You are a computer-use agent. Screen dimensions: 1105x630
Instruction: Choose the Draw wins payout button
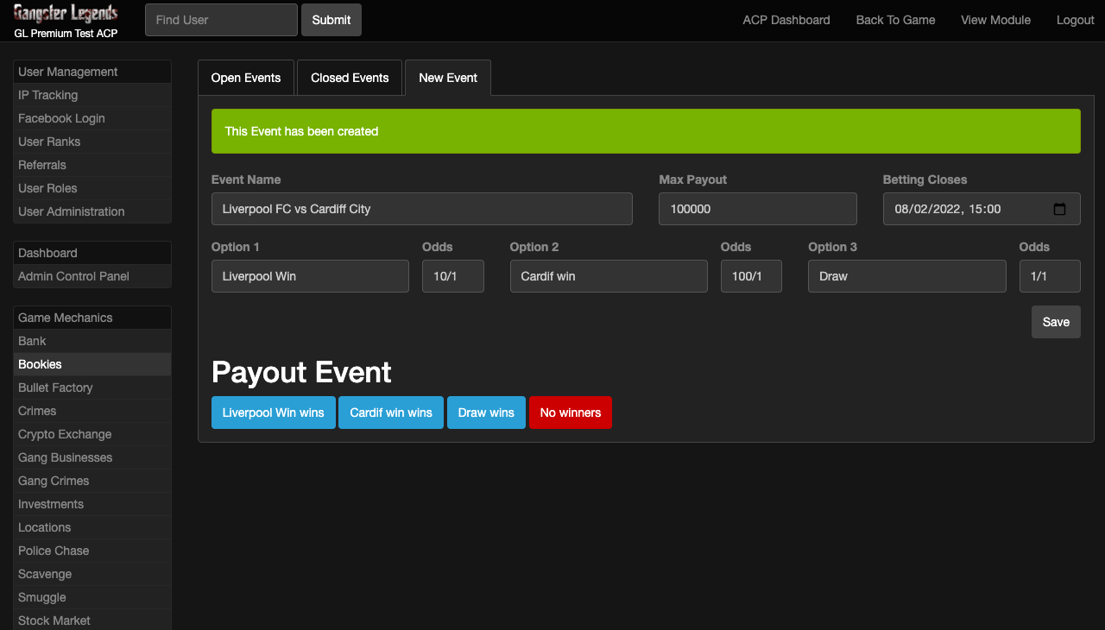tap(486, 413)
